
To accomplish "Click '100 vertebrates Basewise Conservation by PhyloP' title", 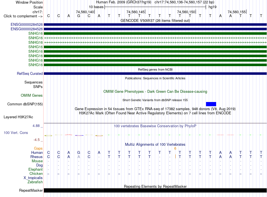I will [155, 126].
